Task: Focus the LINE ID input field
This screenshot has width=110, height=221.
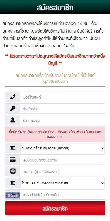Action: point(62,171)
